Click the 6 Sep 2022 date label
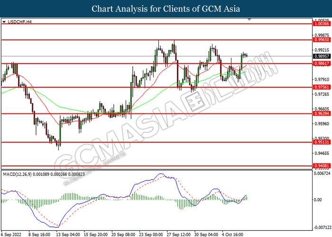 coord(11,235)
